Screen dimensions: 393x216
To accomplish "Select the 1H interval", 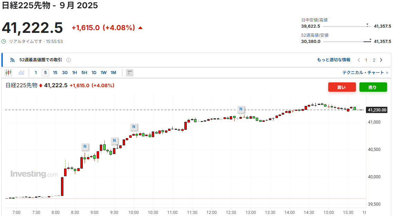I will click(75, 73).
